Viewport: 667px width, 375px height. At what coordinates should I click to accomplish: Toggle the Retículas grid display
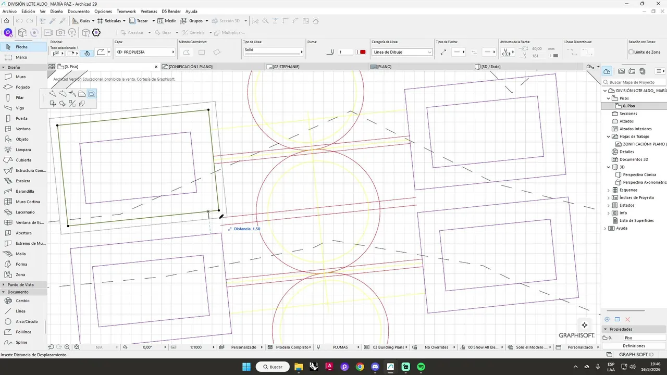109,21
